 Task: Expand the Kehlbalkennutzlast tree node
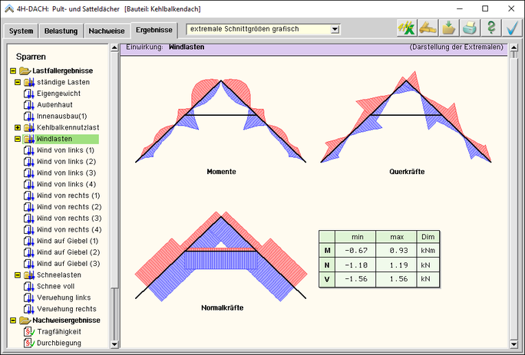pos(17,127)
